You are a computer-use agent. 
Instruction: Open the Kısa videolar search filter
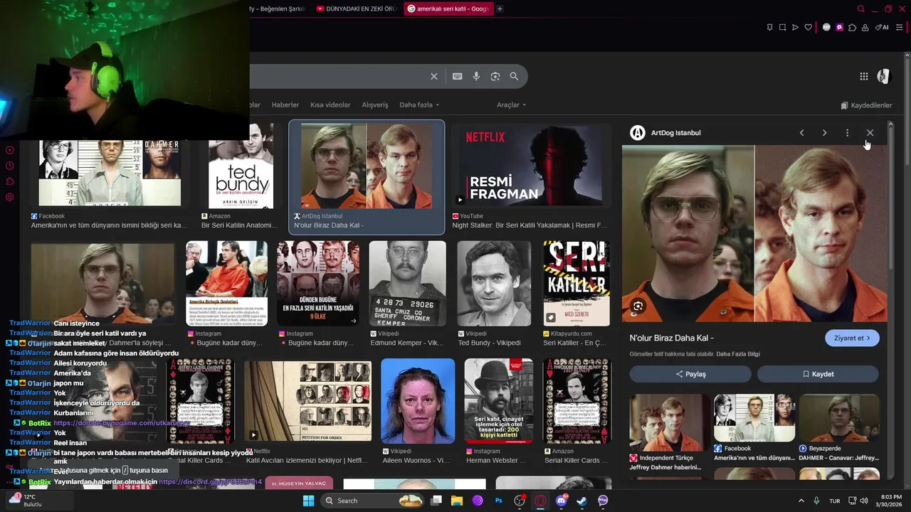click(330, 105)
